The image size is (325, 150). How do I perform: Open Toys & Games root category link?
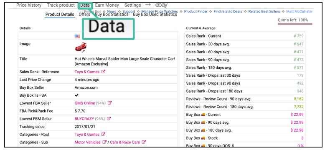tap(87, 135)
